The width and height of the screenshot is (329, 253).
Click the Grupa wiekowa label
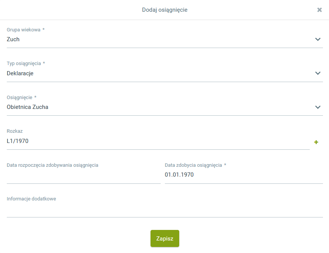(24, 29)
